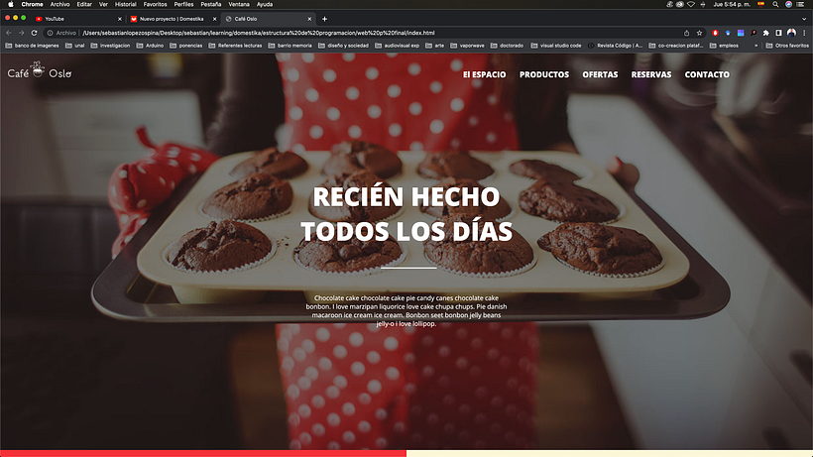Open the Chrome profile avatar
Screen dimensions: 813x457
point(791,33)
